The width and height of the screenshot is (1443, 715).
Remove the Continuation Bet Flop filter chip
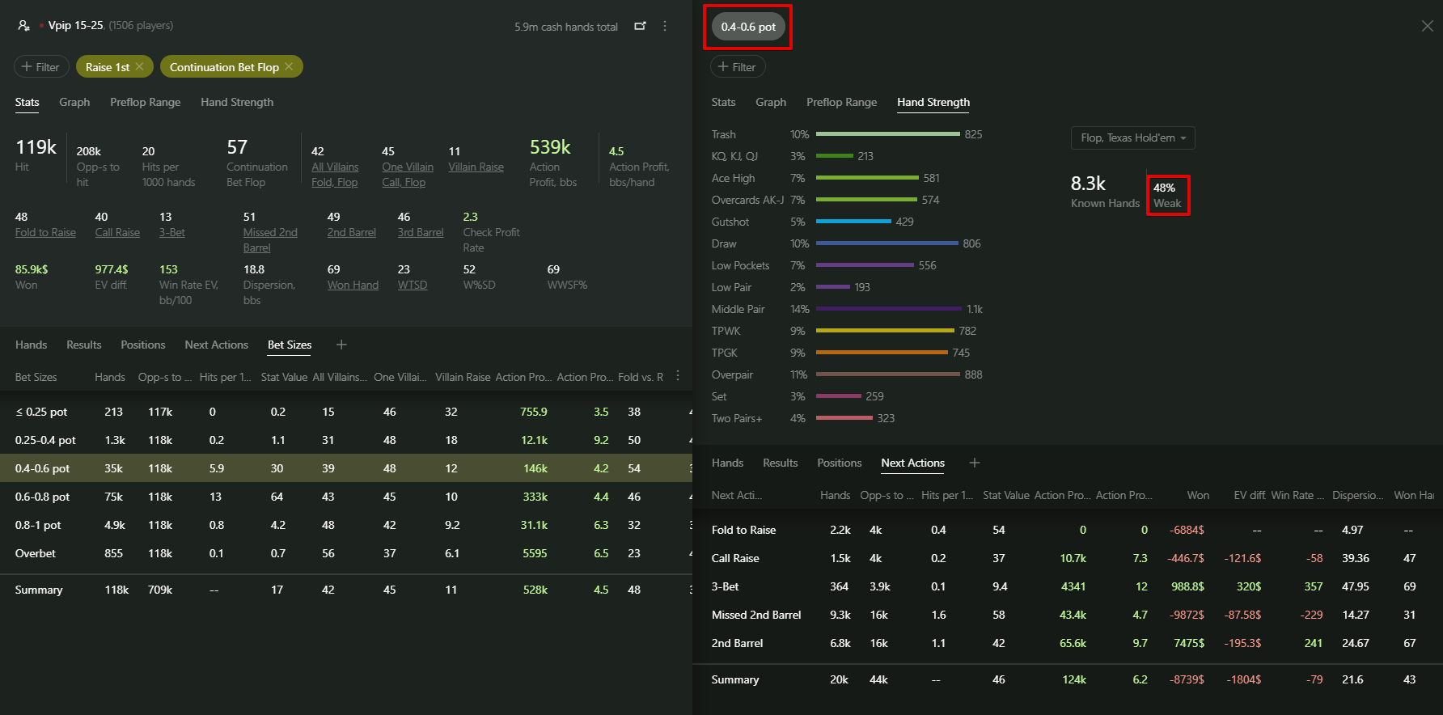point(290,66)
